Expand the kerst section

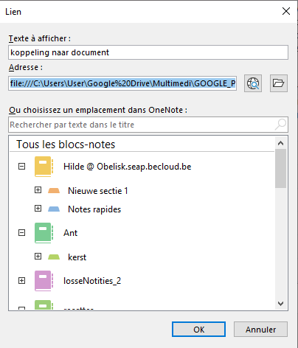[x=38, y=257]
